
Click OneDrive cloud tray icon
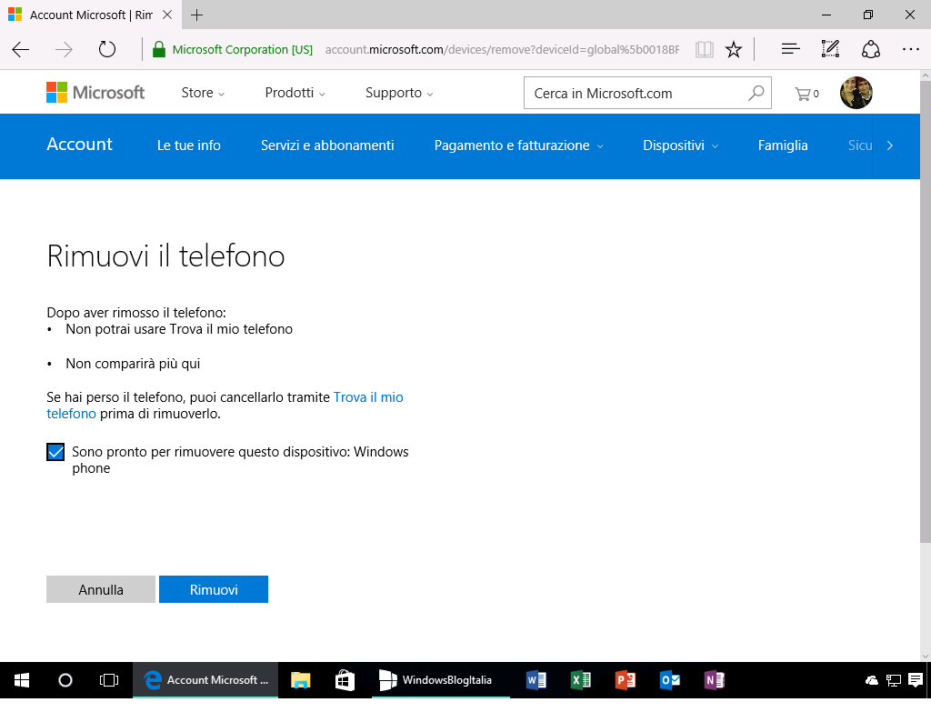(x=872, y=680)
